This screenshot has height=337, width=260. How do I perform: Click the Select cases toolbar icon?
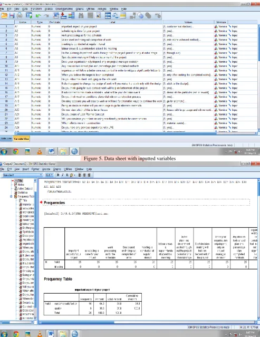[123, 15]
